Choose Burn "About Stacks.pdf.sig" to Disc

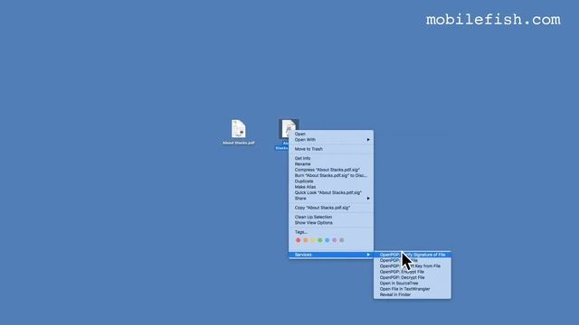[331, 175]
